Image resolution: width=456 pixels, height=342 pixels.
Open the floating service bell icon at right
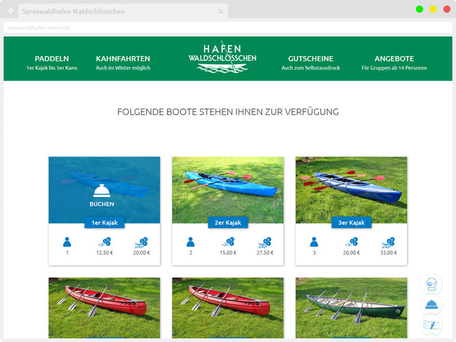coord(431,305)
